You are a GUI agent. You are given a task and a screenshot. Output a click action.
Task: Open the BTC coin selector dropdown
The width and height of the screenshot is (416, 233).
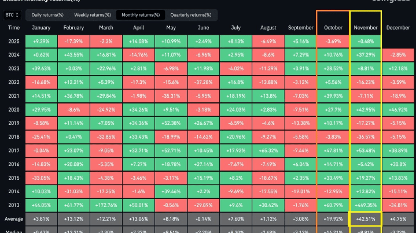(x=12, y=15)
